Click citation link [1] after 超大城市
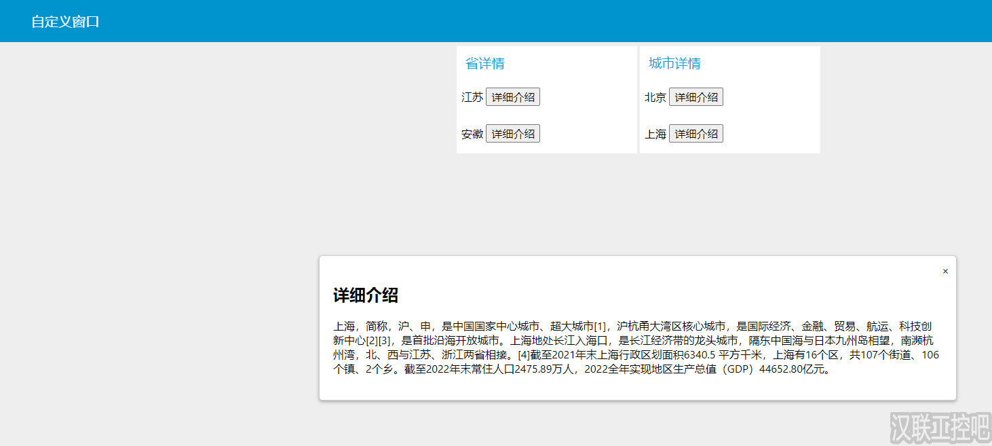 601,326
